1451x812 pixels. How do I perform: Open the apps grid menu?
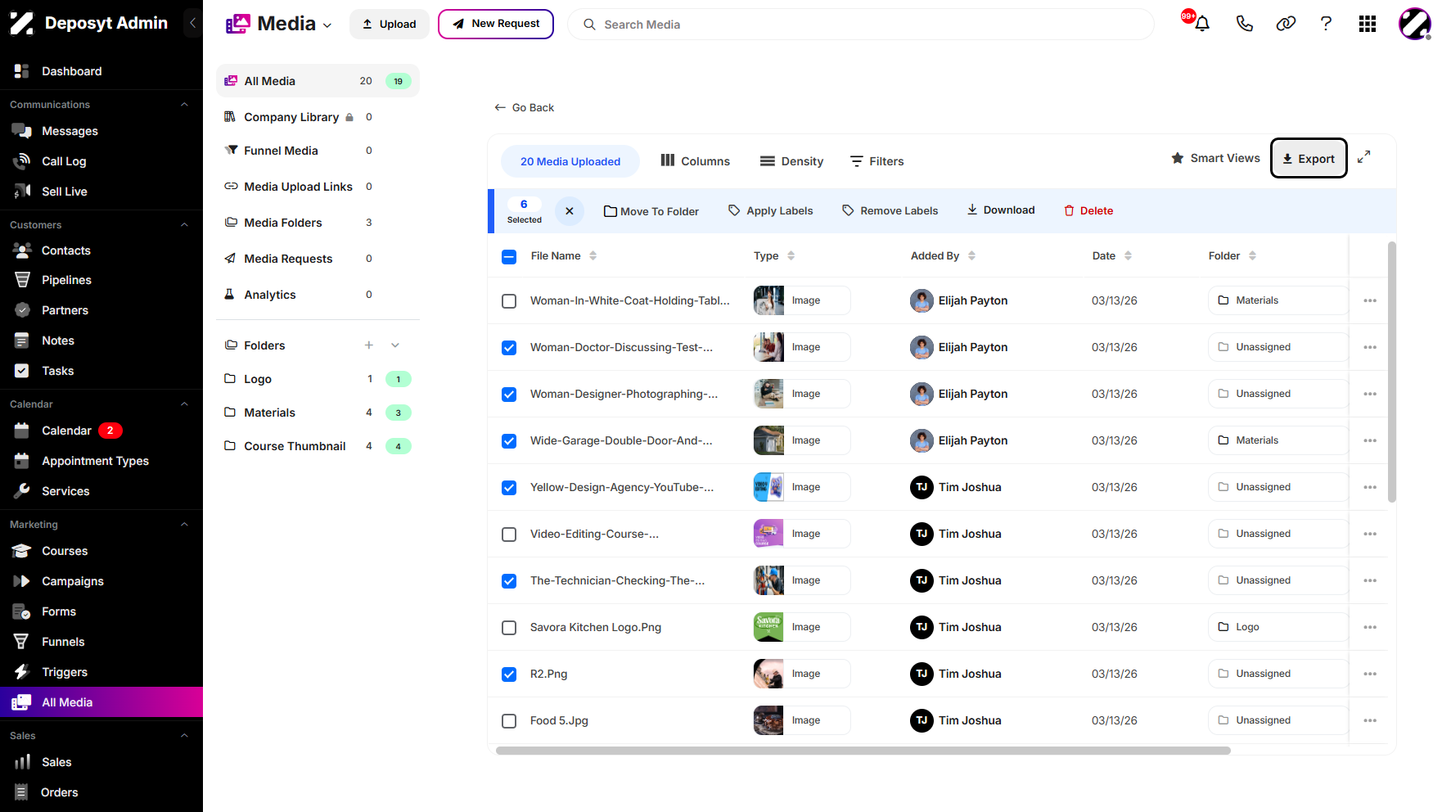click(x=1368, y=24)
